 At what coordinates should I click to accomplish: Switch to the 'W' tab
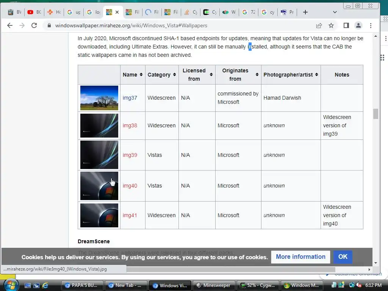click(x=229, y=12)
